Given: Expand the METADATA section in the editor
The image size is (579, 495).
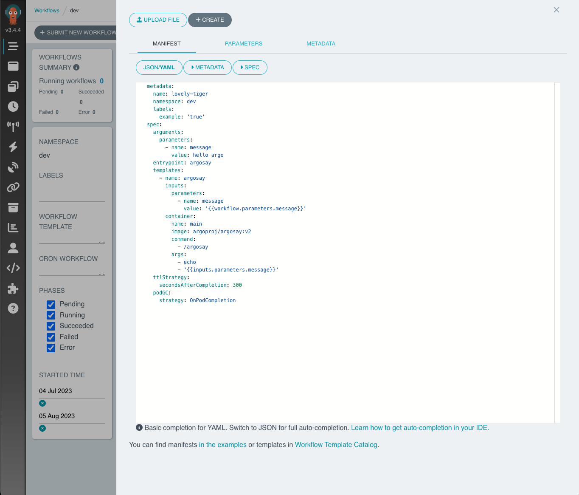Looking at the screenshot, I should coord(207,67).
